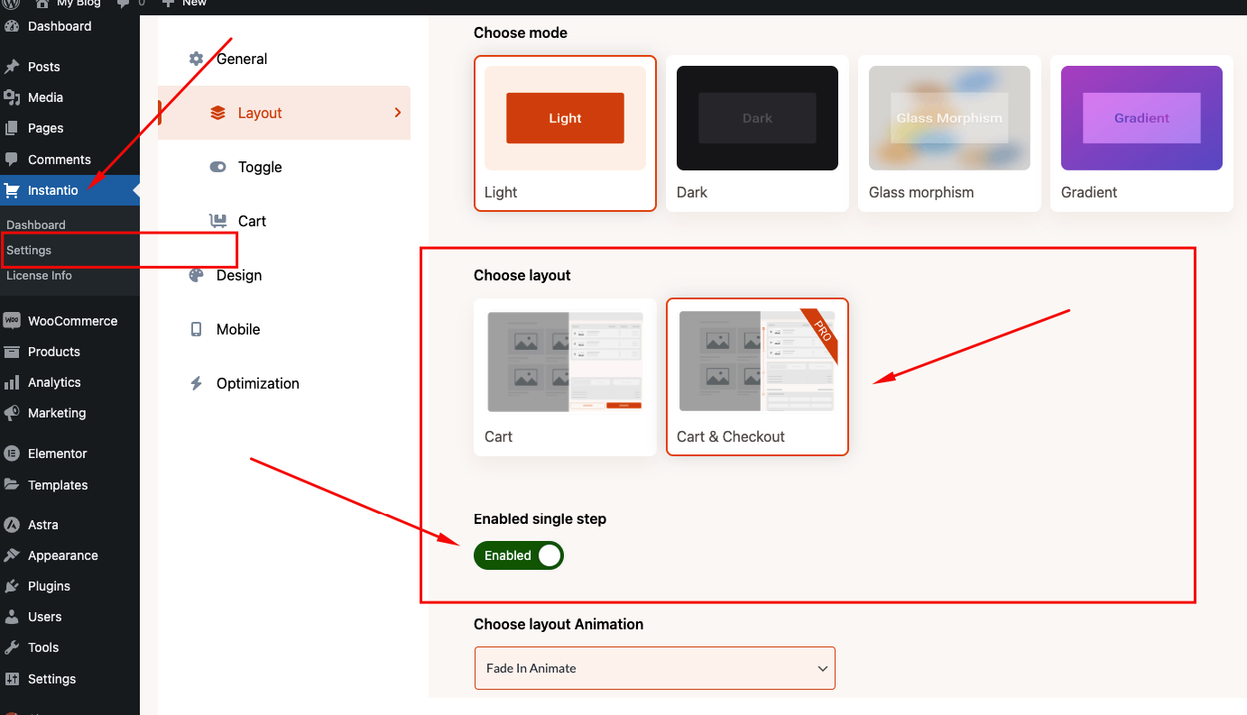Open the Design settings tab
1247x715 pixels.
284,275
